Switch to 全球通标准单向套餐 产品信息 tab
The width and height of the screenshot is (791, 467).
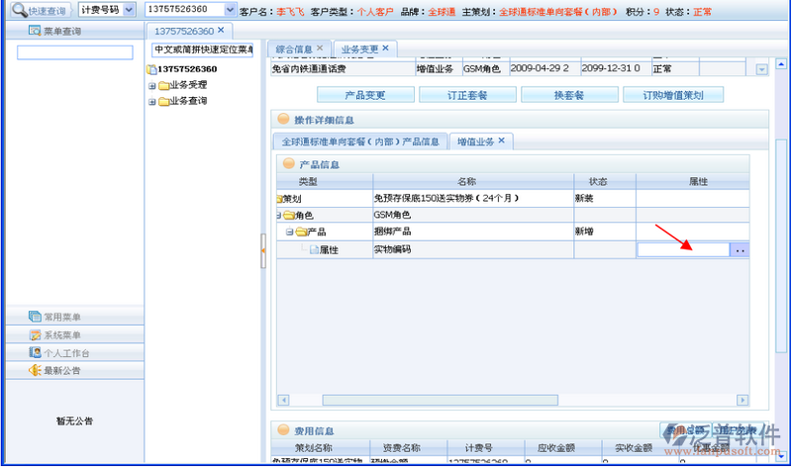pyautogui.click(x=359, y=141)
